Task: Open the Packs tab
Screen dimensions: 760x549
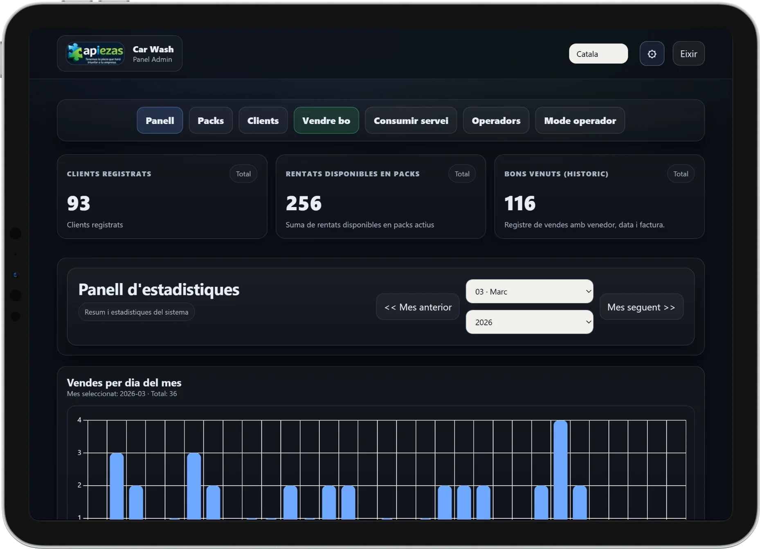Action: [x=210, y=121]
